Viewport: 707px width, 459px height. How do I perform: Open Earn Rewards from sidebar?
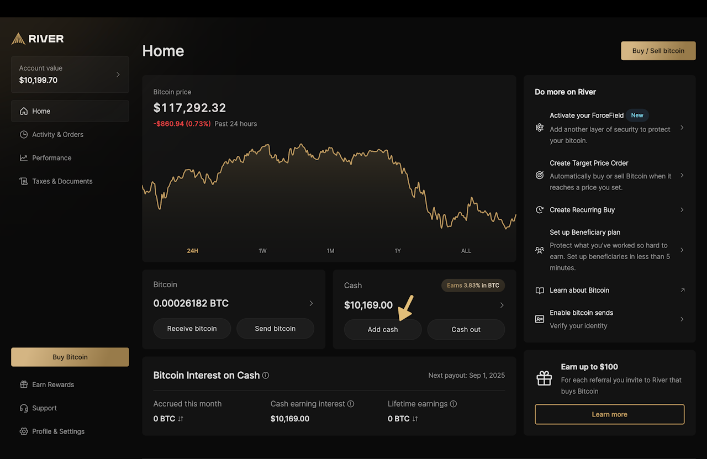pyautogui.click(x=70, y=384)
